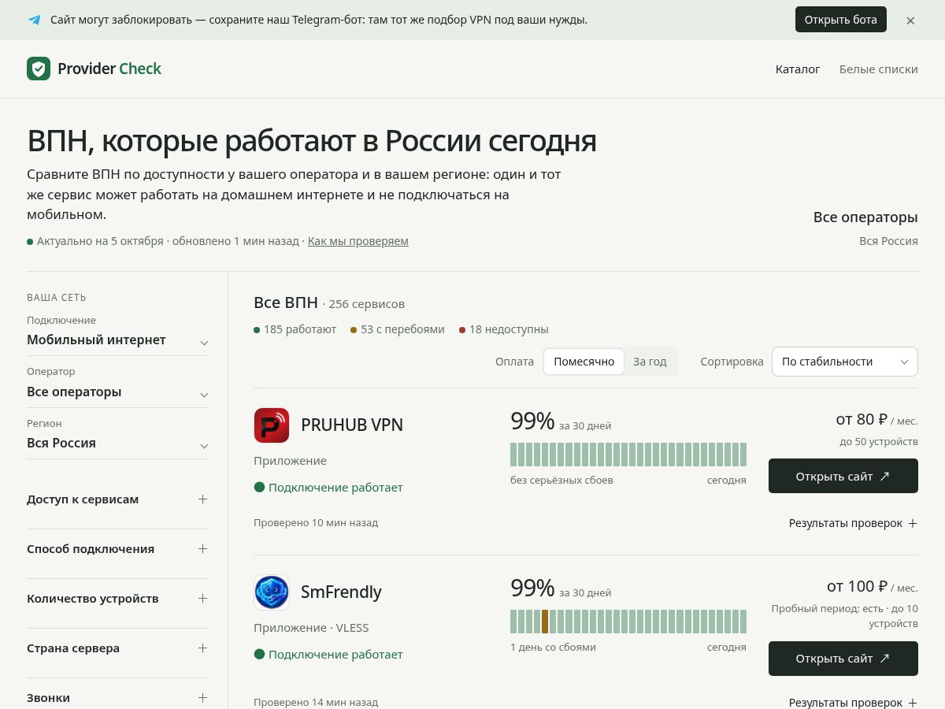
Task: Expand PRUHUB VPN Результаты проверок
Action: (854, 523)
